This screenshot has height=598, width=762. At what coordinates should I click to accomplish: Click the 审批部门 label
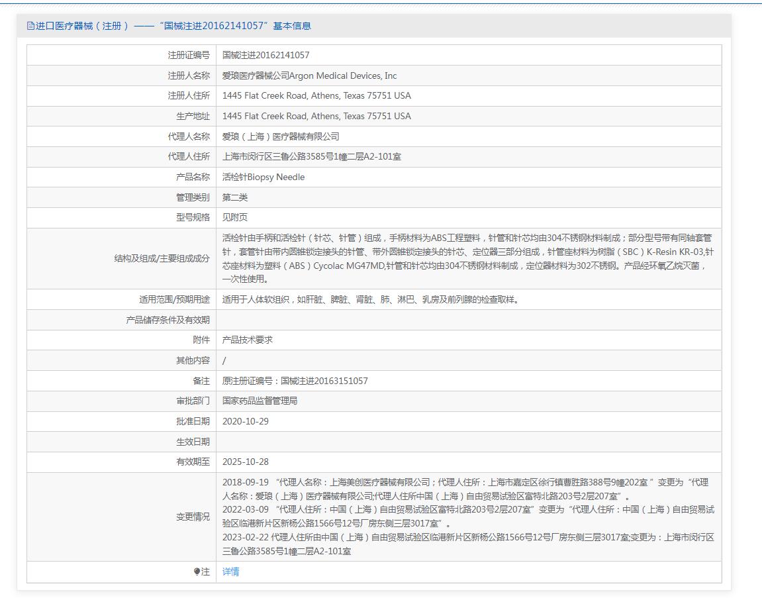[193, 401]
